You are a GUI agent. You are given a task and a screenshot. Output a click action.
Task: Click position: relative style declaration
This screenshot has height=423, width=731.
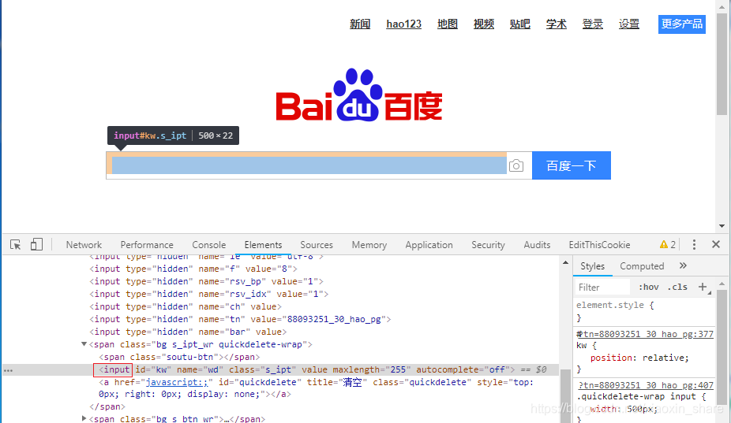coord(639,358)
